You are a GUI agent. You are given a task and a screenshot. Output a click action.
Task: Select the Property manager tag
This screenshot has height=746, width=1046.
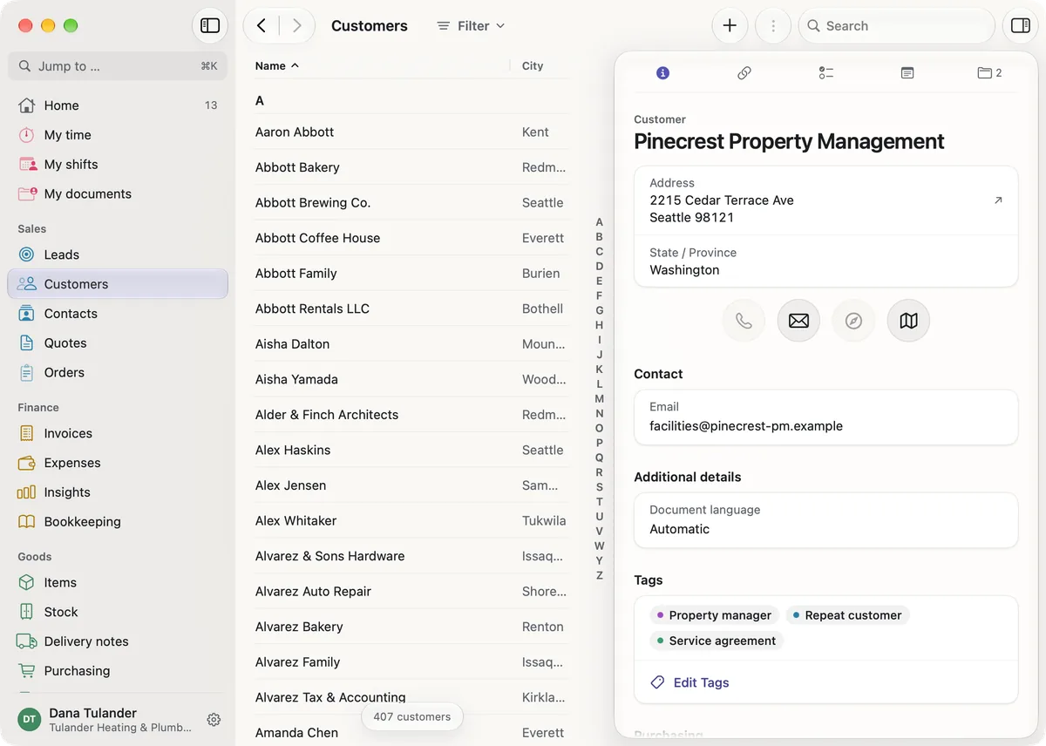(x=714, y=615)
